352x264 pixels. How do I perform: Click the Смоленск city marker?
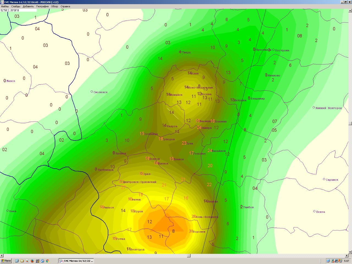92,92
